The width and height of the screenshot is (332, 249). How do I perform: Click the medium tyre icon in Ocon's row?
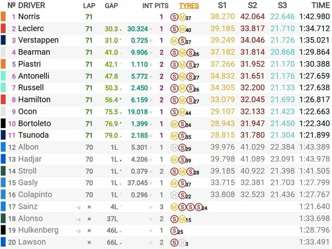(x=181, y=112)
